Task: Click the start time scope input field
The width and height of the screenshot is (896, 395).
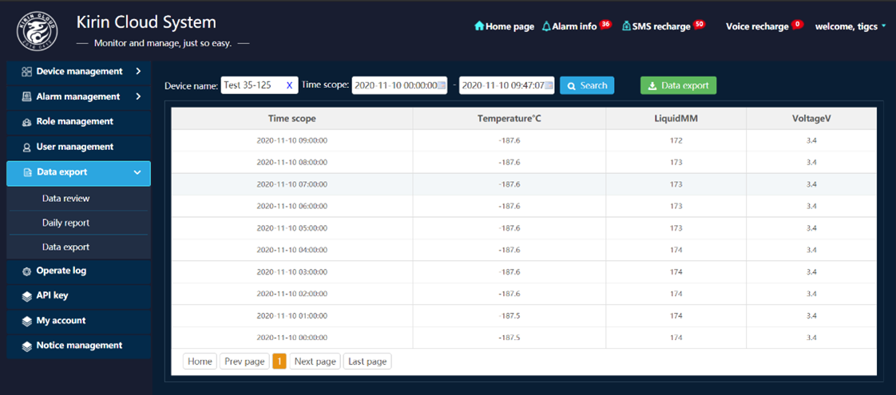Action: (x=398, y=85)
